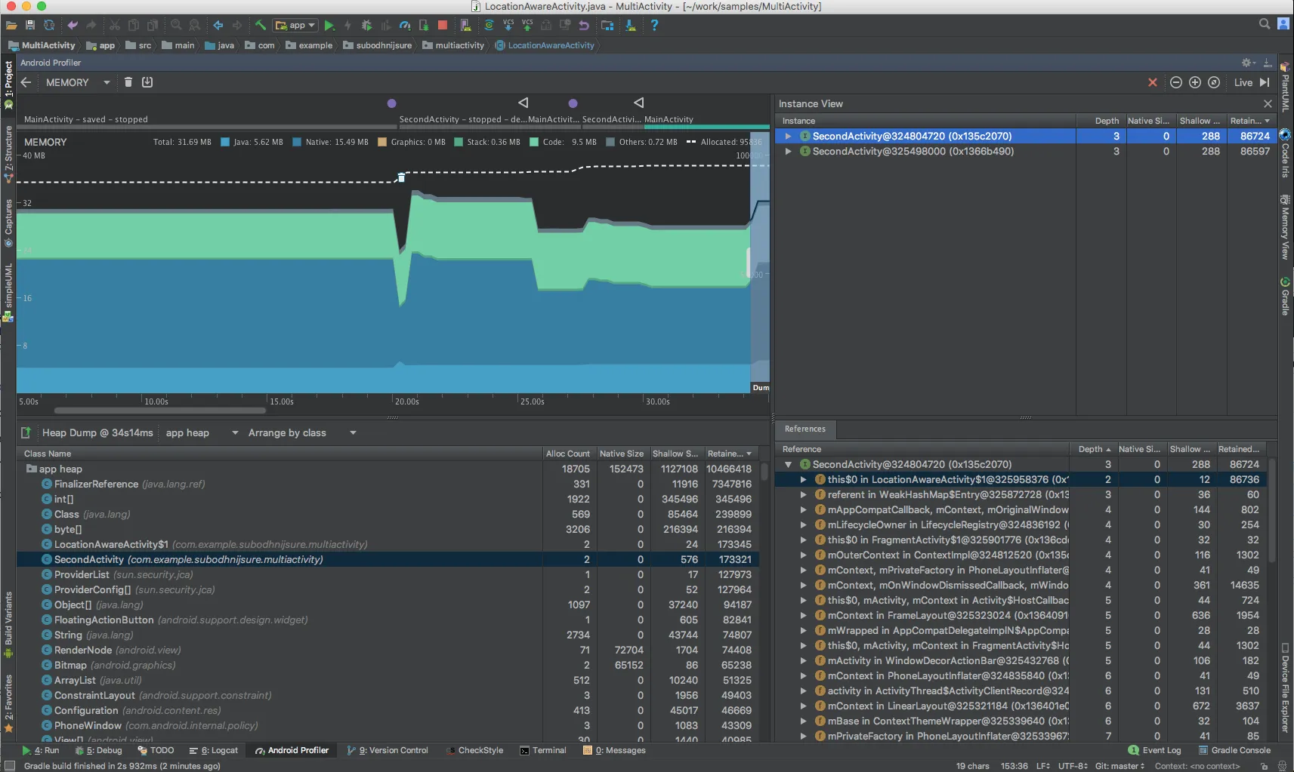
Task: Toggle Live mode in the profiler
Action: (x=1243, y=82)
